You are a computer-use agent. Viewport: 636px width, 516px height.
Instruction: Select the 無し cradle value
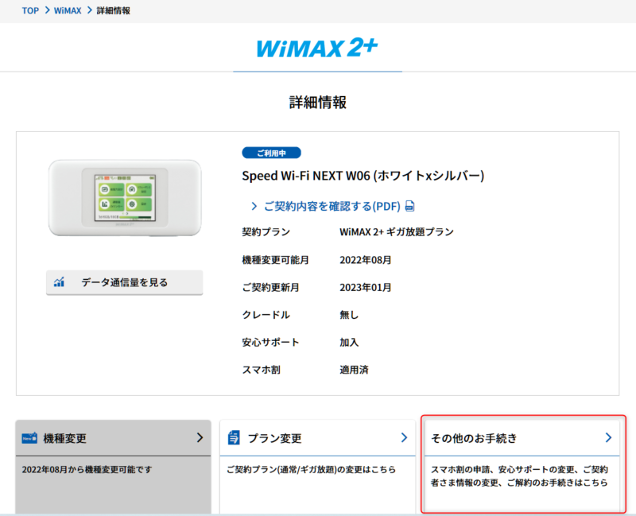[349, 315]
